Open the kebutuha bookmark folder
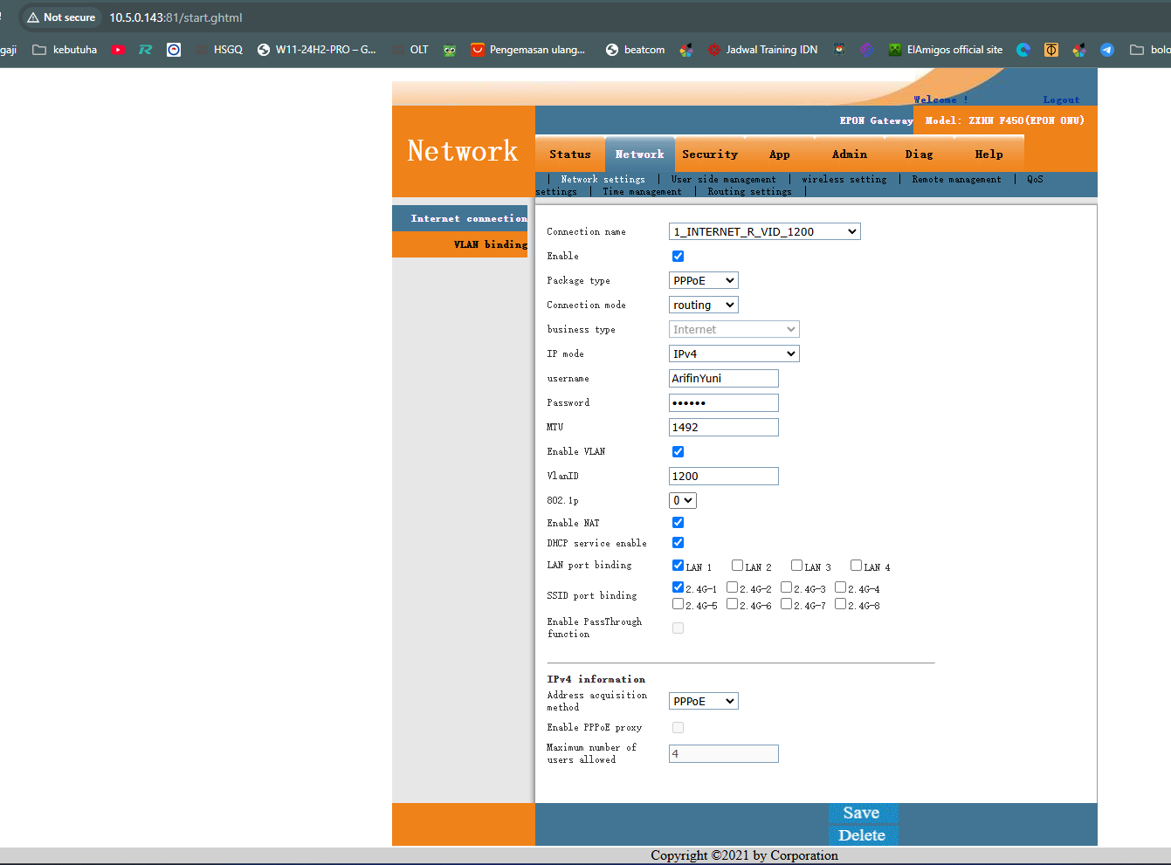This screenshot has width=1171, height=865. [65, 50]
